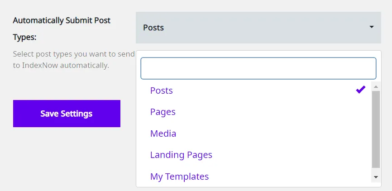Click the word IndexNow in the description
Viewport: 392px width, 191px height.
(40, 66)
